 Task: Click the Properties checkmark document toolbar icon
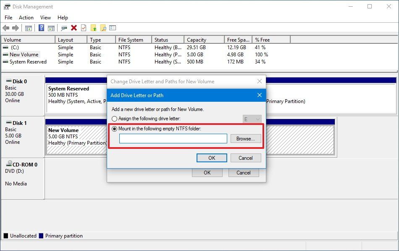(x=84, y=28)
